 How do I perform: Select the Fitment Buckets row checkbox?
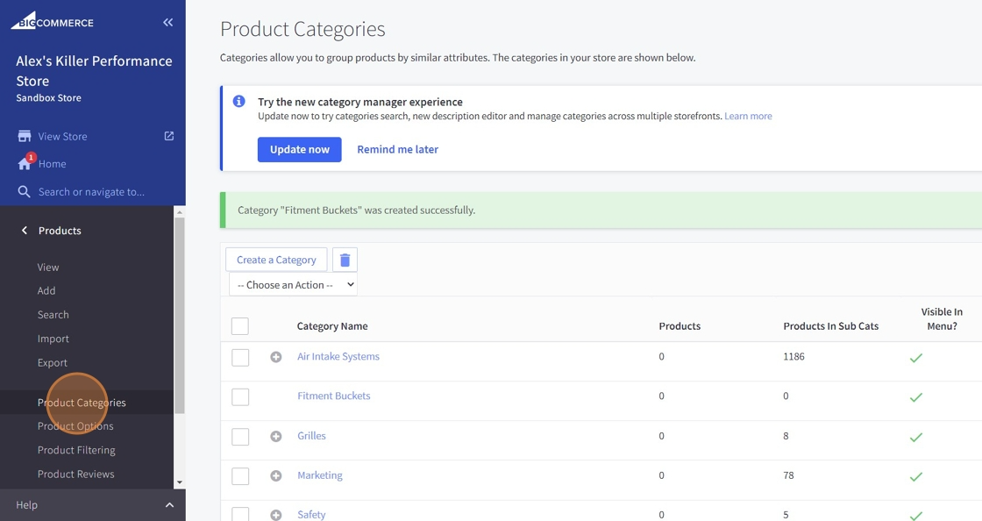[x=240, y=396]
